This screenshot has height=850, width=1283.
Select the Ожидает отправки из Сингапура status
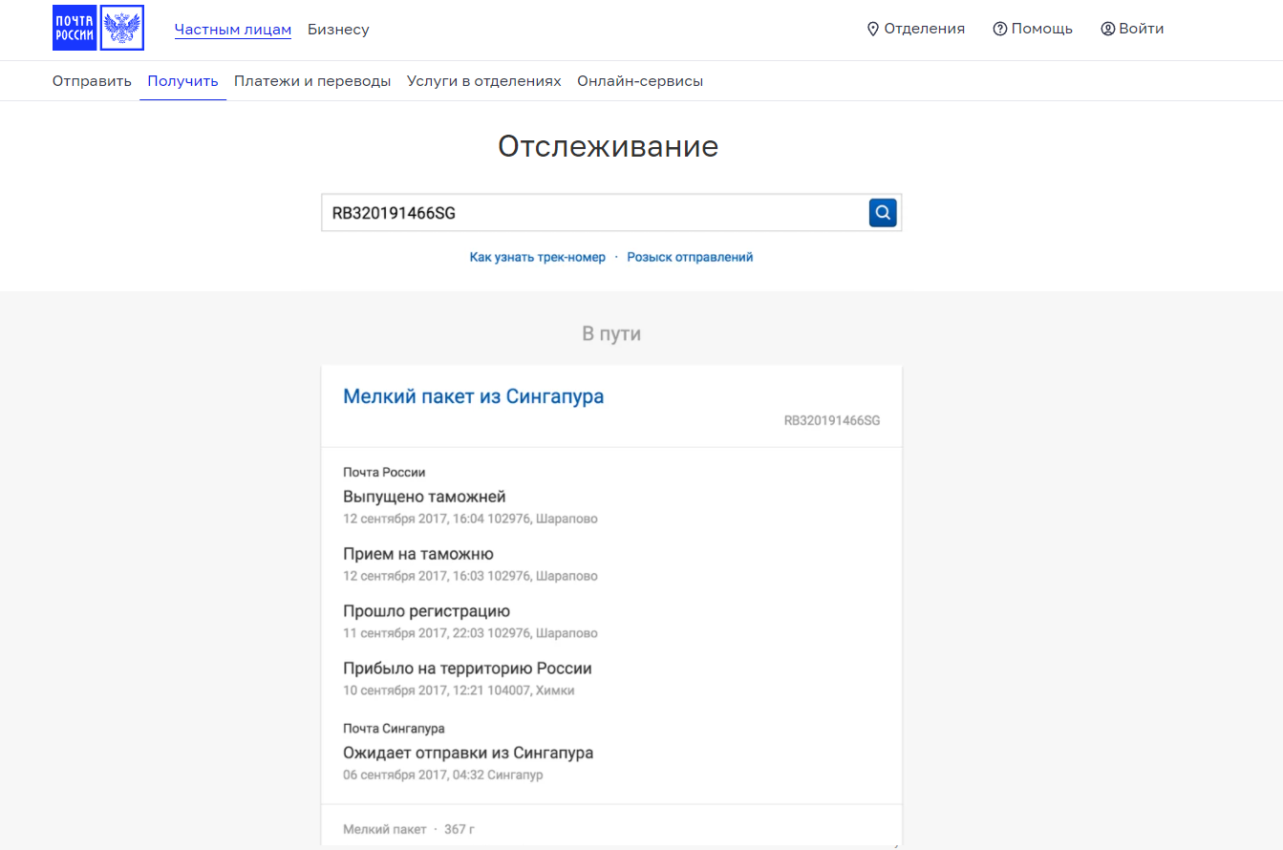468,753
